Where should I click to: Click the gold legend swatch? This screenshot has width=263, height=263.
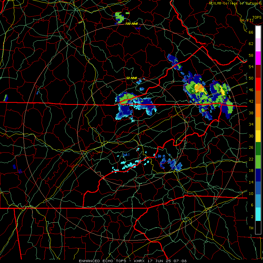pyautogui.click(x=258, y=124)
